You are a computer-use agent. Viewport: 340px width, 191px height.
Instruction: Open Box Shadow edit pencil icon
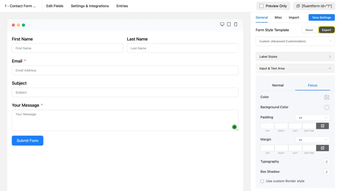coord(327,172)
